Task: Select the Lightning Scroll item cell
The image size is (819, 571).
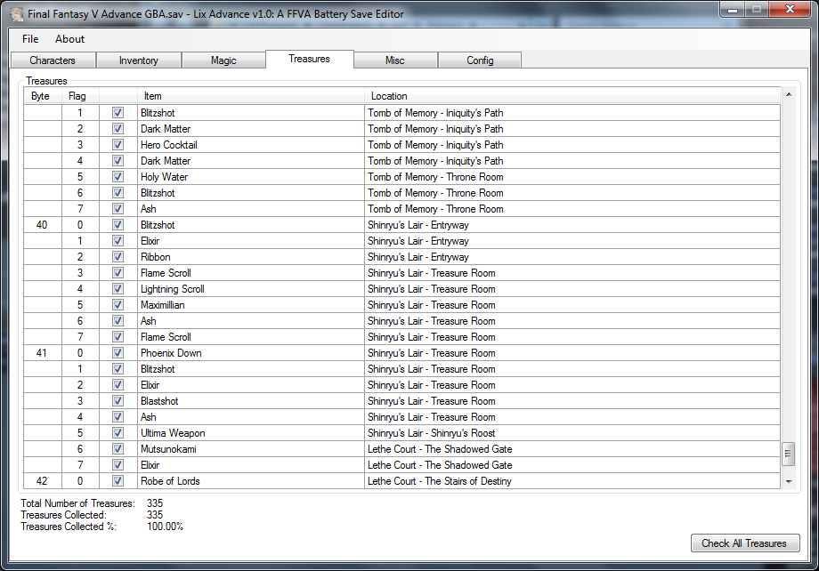Action: tap(251, 289)
